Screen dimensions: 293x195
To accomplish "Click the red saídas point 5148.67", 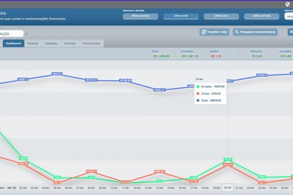I will coord(91,171).
